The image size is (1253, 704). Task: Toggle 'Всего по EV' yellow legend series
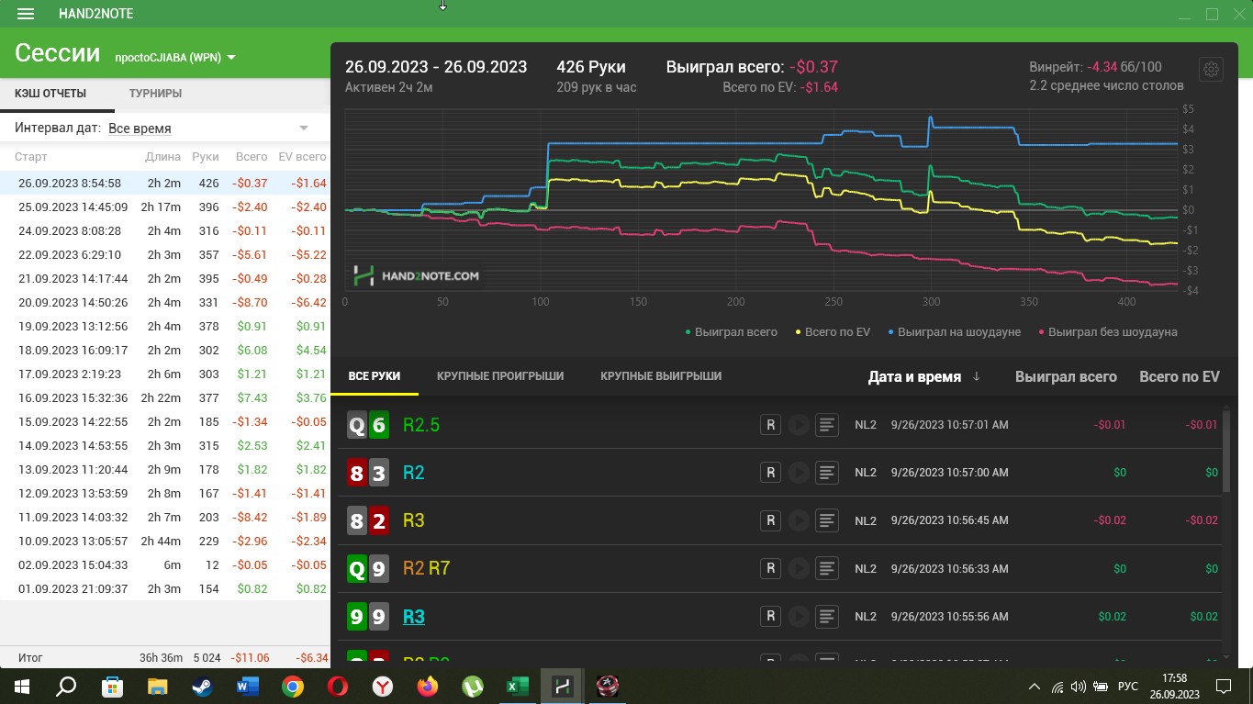click(x=833, y=331)
